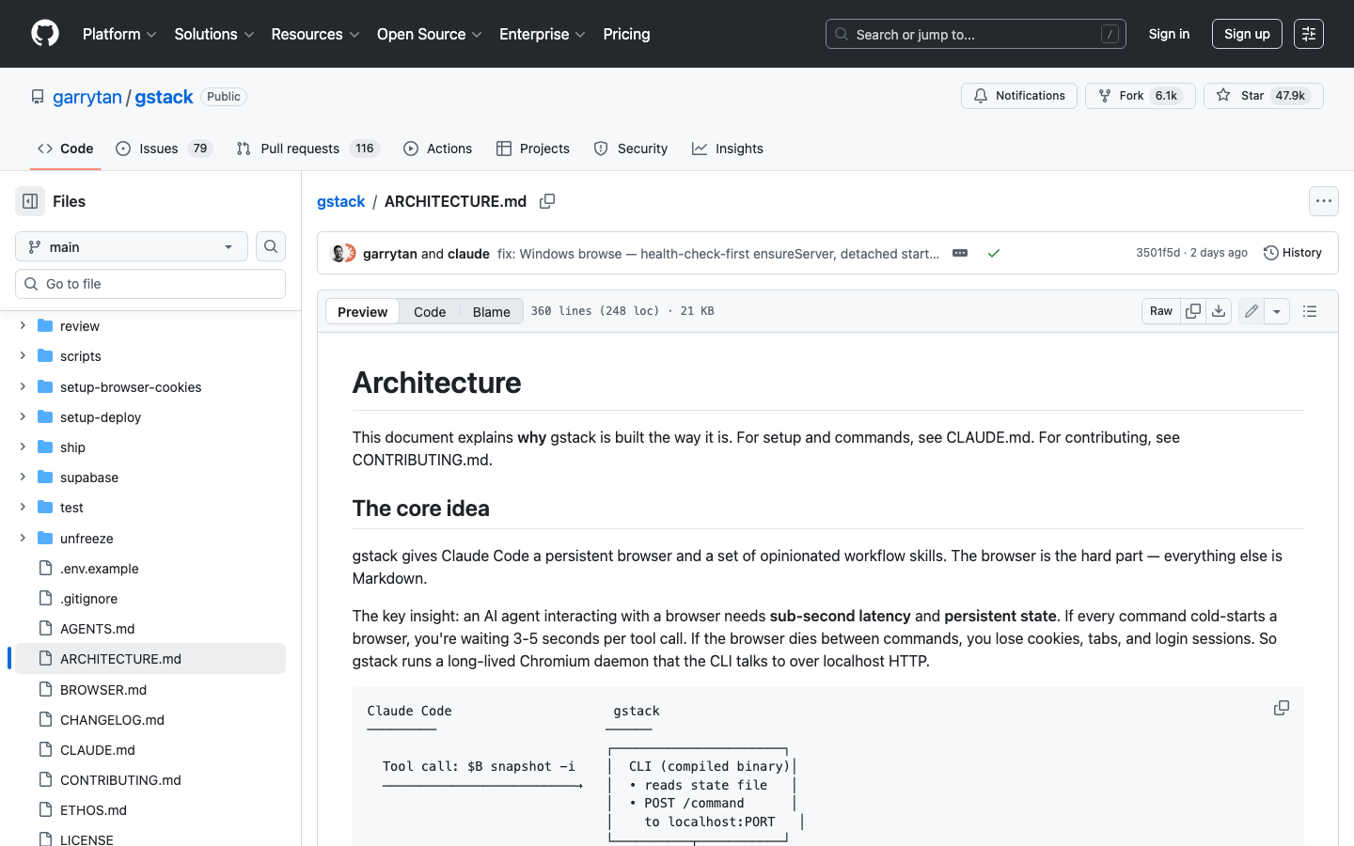Expand the test folder chevron
The image size is (1354, 846).
point(23,507)
